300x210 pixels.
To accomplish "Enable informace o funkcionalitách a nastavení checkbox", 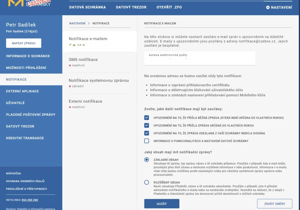I will click(147, 141).
